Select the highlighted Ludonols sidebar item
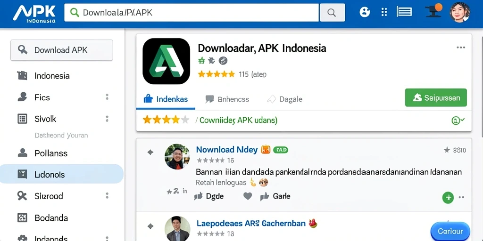The height and width of the screenshot is (241, 483). (x=62, y=174)
